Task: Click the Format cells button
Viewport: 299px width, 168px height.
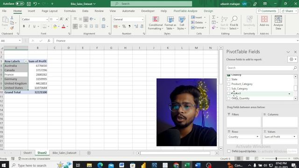Action: pos(199,28)
